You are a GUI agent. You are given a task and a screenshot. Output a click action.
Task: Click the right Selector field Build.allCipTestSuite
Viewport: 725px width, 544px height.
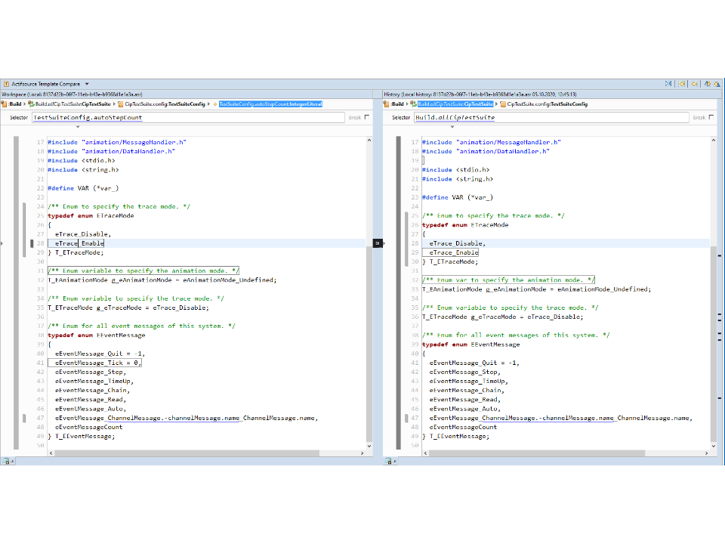click(551, 118)
